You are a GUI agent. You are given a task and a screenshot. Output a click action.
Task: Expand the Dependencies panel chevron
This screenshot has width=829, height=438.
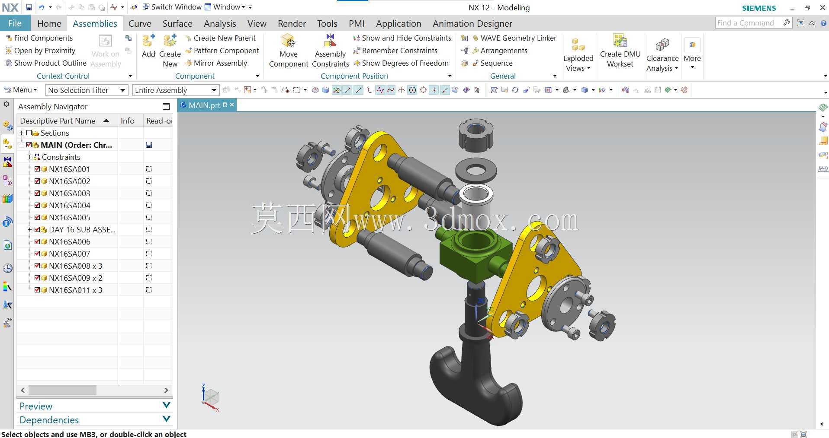click(x=166, y=419)
